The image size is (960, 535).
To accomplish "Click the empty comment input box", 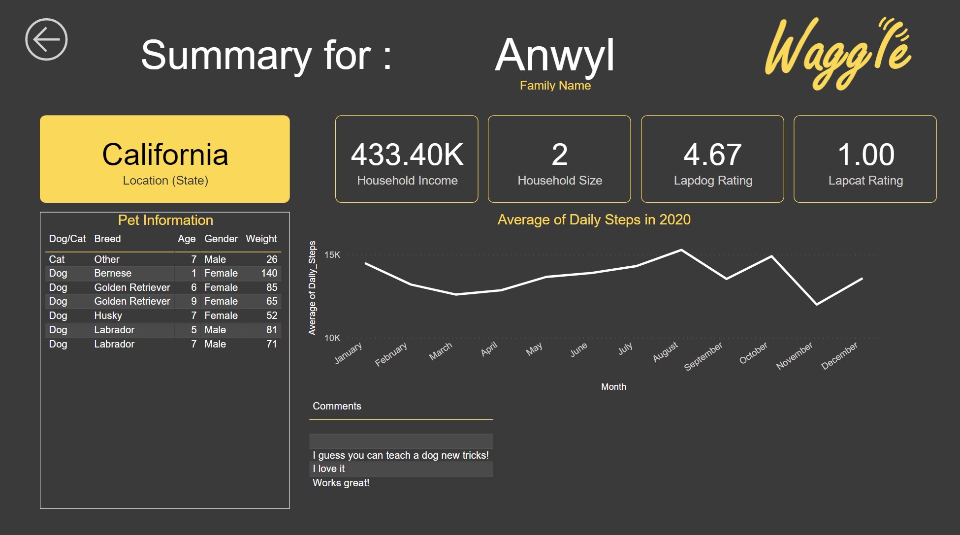I will (401, 441).
